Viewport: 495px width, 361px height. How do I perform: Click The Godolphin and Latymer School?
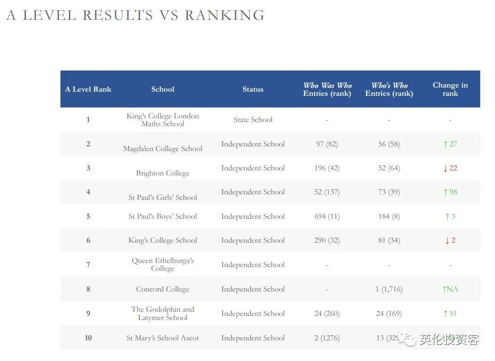pos(163,313)
